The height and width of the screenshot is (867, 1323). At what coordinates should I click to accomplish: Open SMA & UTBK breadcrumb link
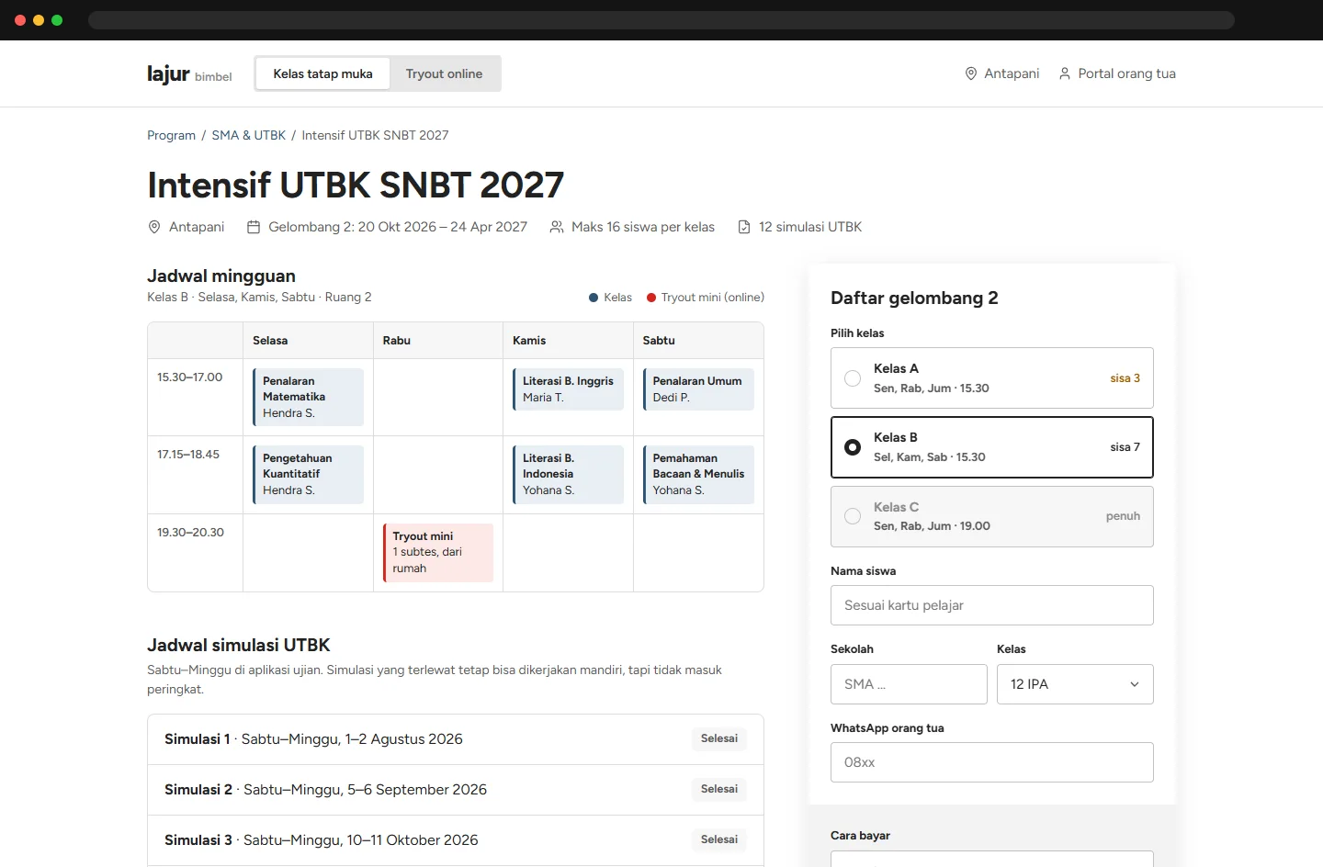(x=248, y=135)
